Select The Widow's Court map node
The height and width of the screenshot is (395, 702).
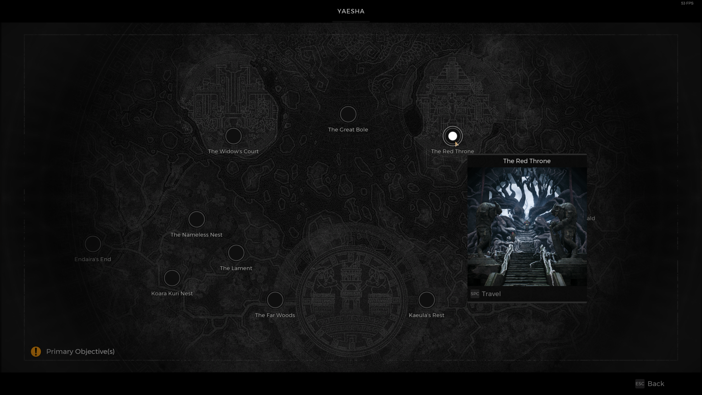233,136
